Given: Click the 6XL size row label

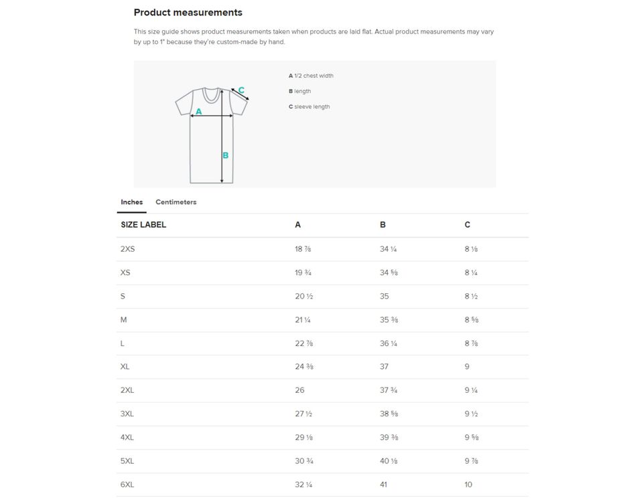Looking at the screenshot, I should [127, 485].
